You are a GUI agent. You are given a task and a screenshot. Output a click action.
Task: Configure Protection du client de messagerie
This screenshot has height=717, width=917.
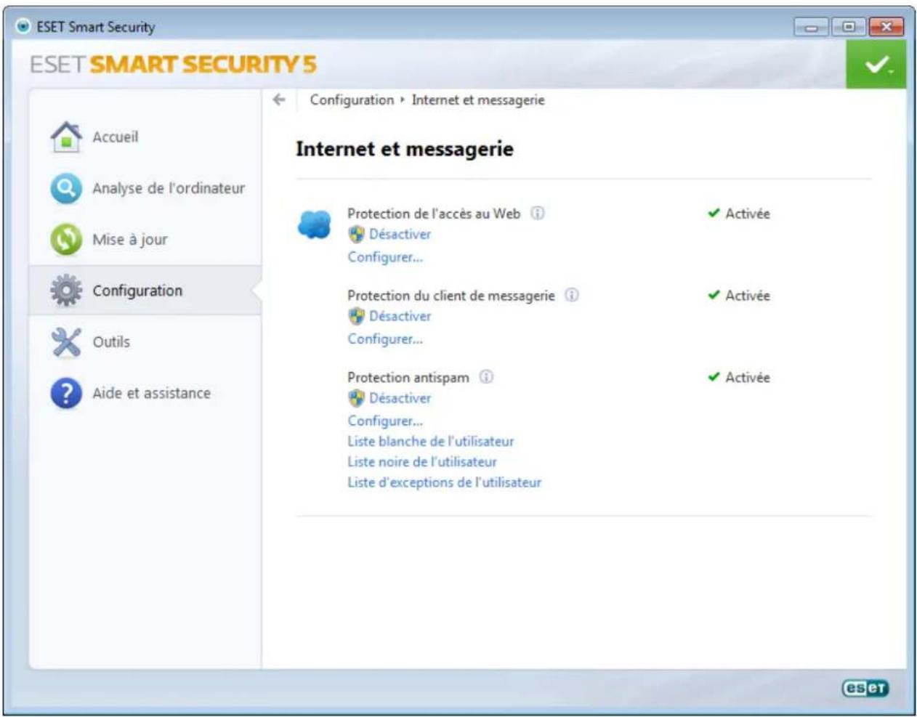tap(385, 339)
